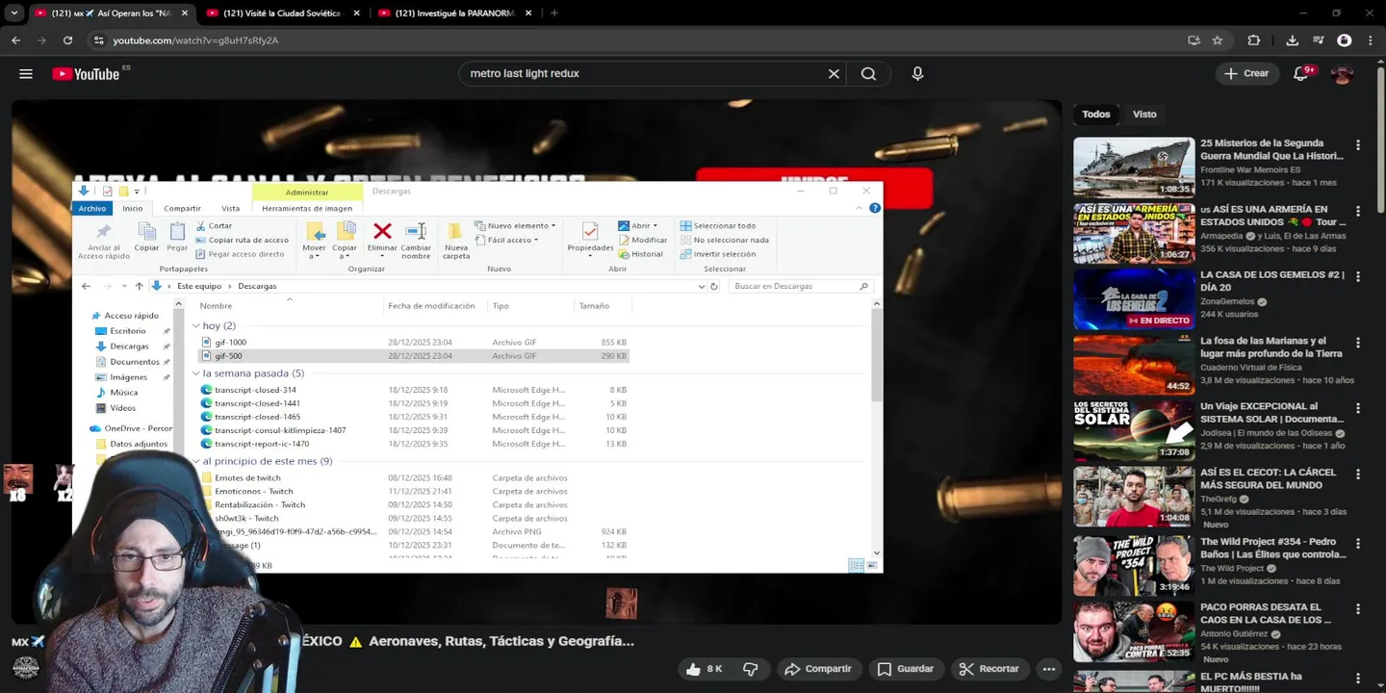Click the Cortar scissors button in Explorer ribbon
Viewport: 1386px width, 693px height.
click(214, 226)
